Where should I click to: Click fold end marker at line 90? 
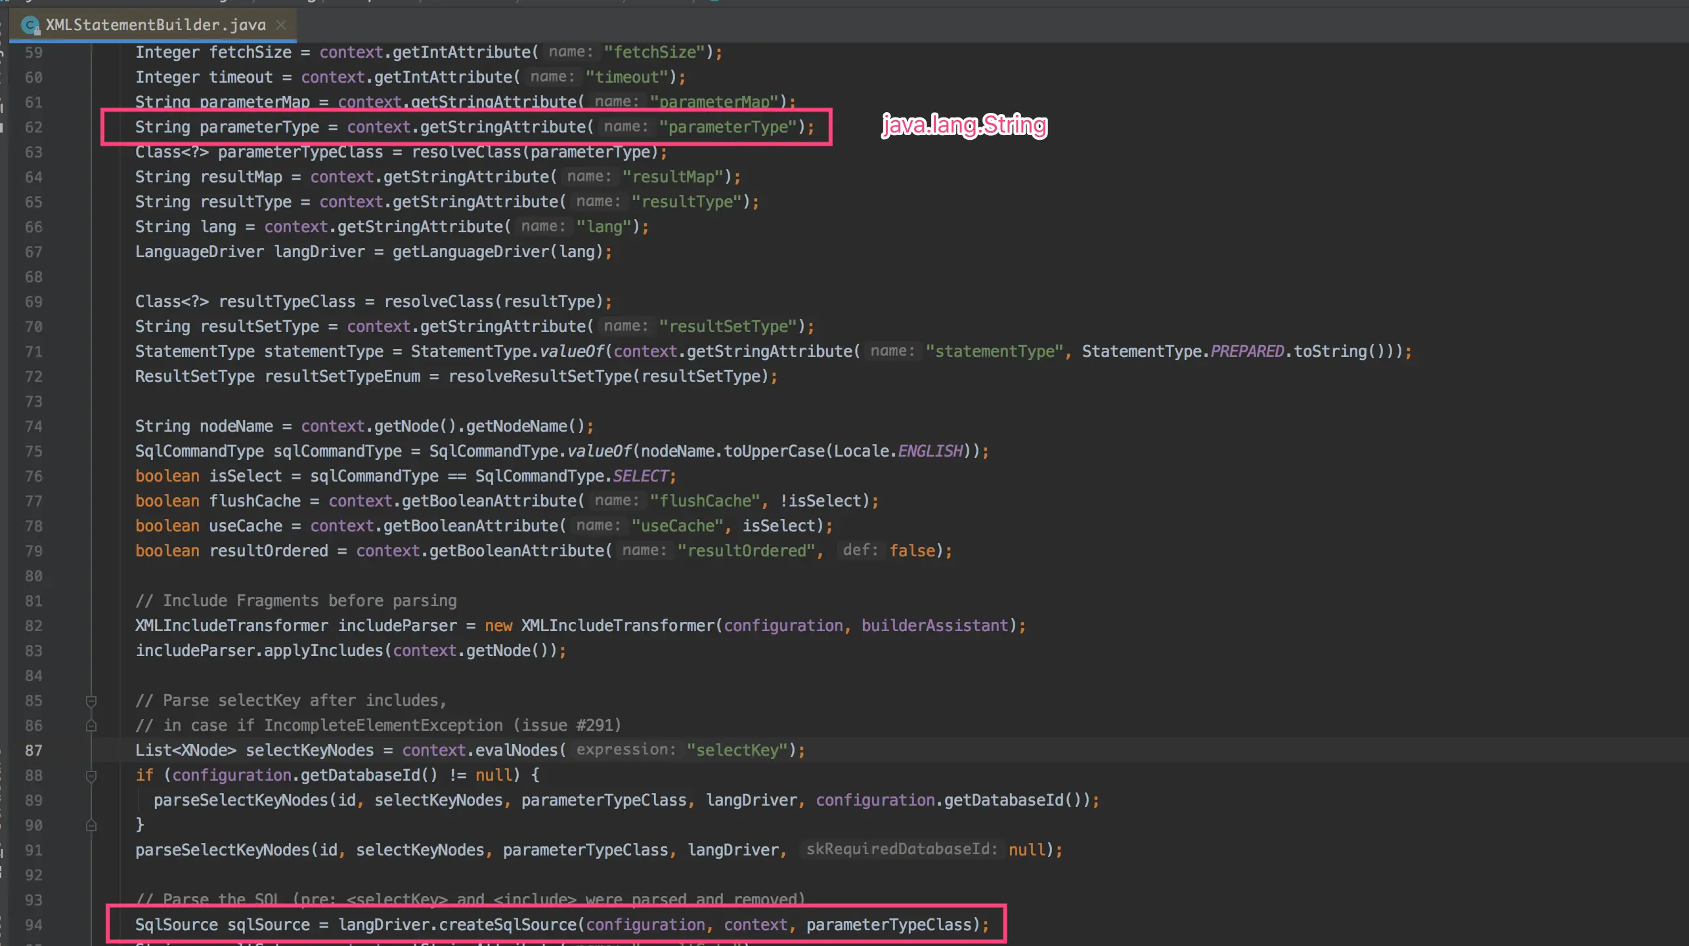[91, 825]
